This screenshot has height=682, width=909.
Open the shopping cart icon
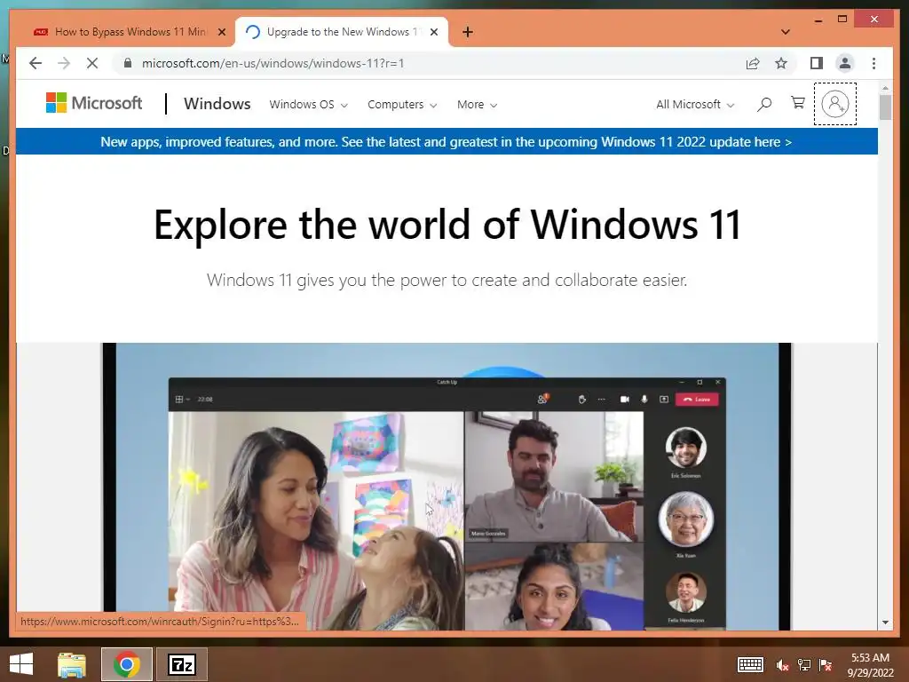tap(798, 103)
